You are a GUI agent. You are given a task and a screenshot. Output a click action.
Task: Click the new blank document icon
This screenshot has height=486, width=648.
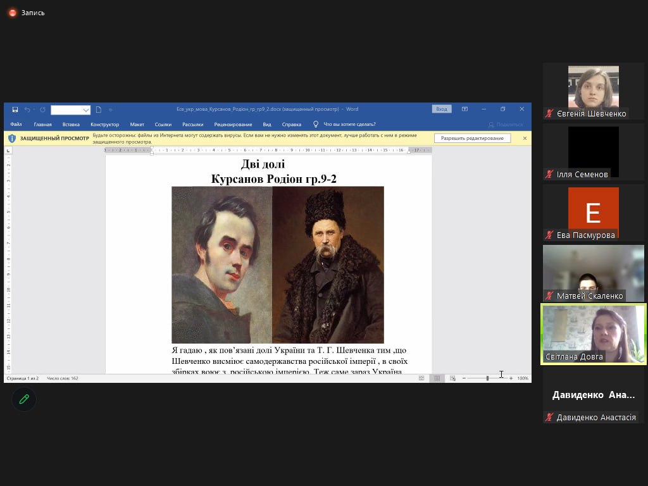point(99,109)
